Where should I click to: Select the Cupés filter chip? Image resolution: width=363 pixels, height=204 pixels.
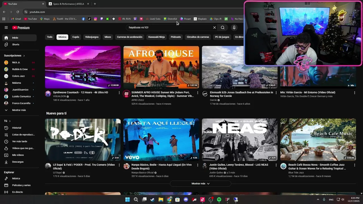[x=76, y=37]
